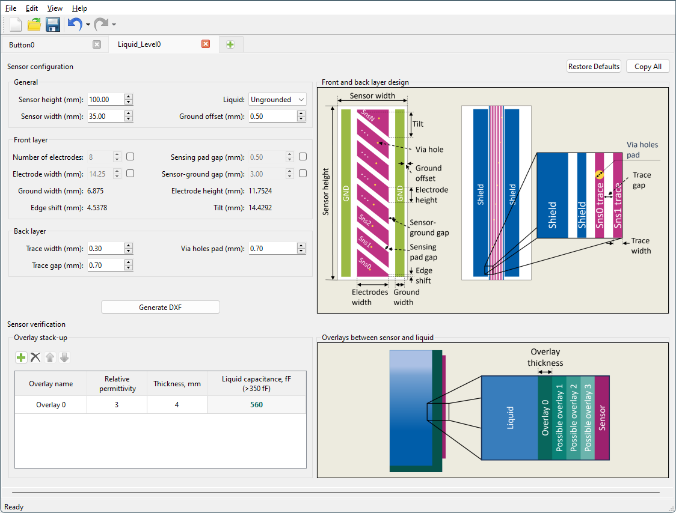Open the Redo history dropdown arrow
The height and width of the screenshot is (513, 676).
coord(114,25)
